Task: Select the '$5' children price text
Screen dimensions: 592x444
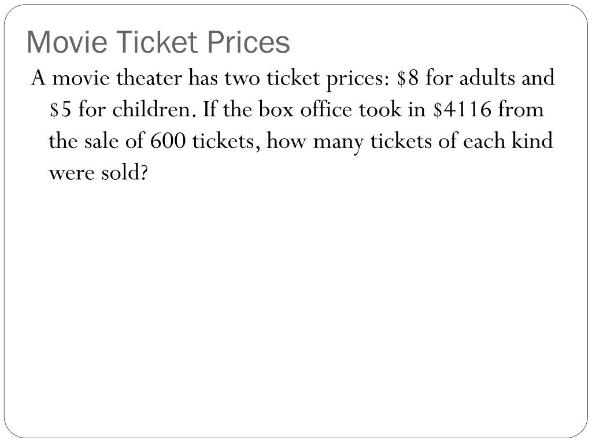Action: tap(60, 110)
